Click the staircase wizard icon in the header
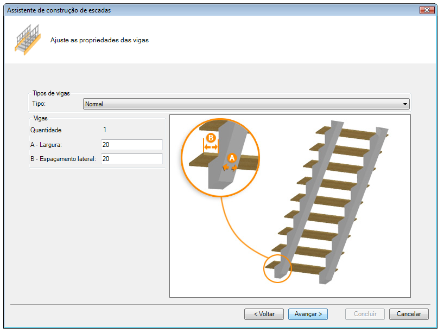The width and height of the screenshot is (444, 334). pos(28,40)
